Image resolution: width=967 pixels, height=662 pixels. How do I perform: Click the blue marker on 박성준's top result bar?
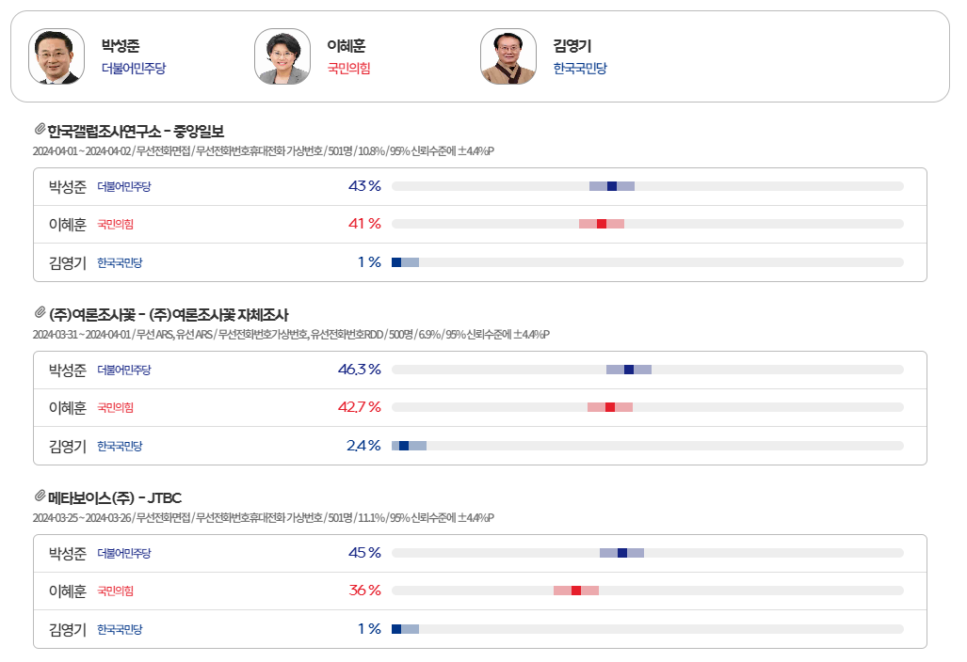click(x=613, y=186)
